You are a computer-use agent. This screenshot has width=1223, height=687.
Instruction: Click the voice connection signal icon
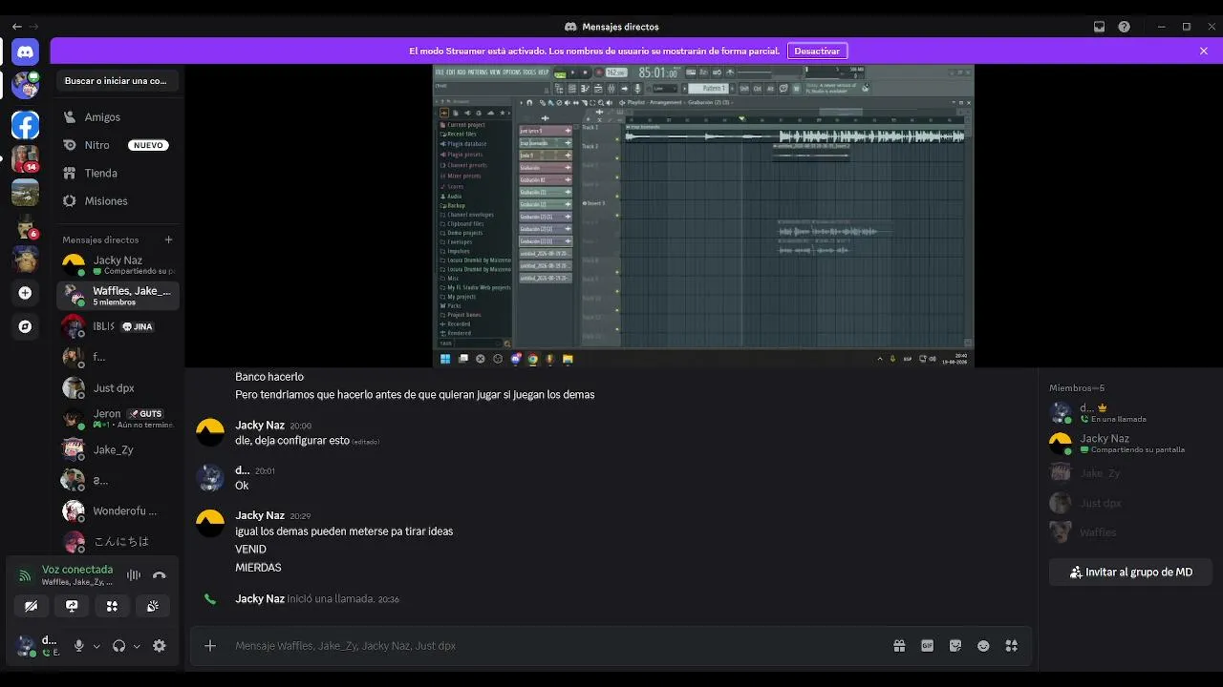[25, 575]
